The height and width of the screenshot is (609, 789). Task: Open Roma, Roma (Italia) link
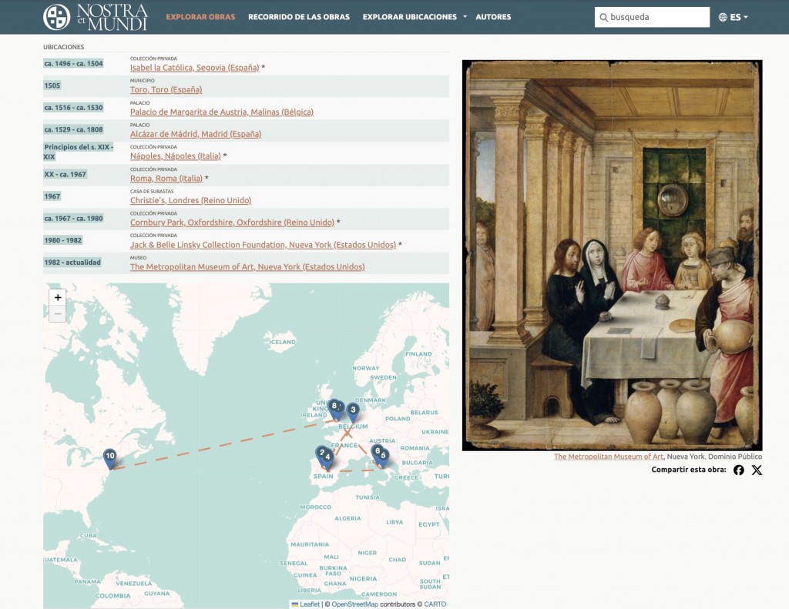coord(166,178)
